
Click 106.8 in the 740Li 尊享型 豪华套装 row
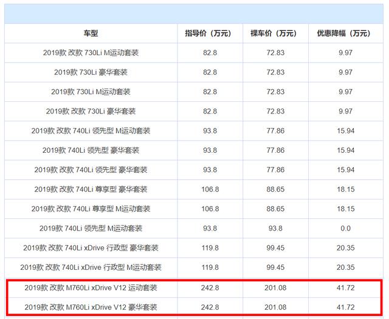click(210, 189)
